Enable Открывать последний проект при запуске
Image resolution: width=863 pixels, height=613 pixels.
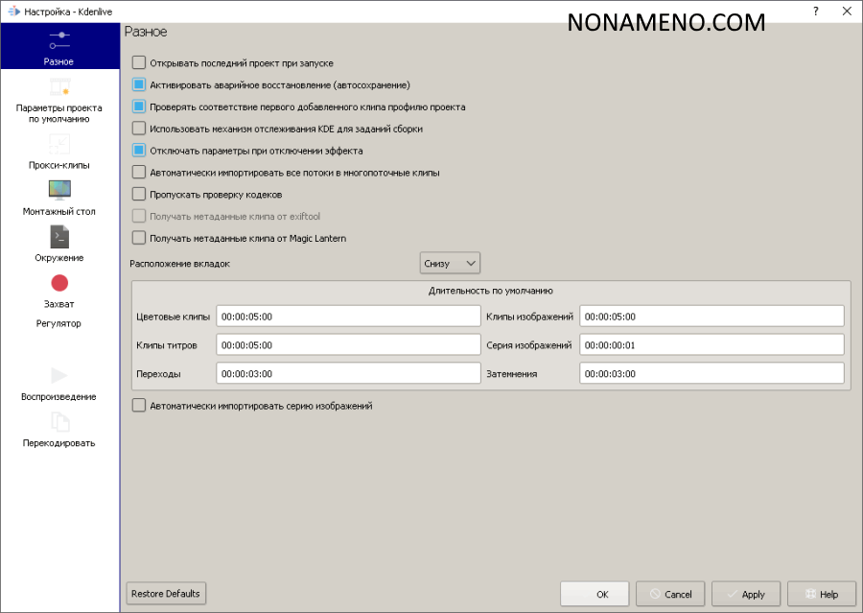coord(139,62)
